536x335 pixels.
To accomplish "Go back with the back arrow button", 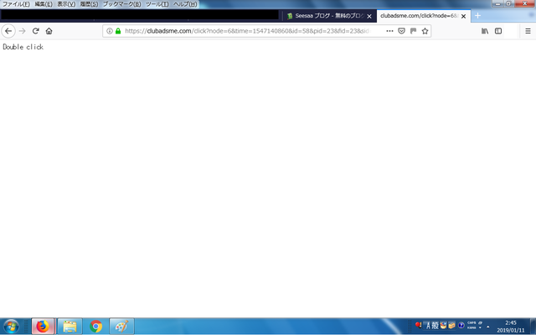I will [x=8, y=31].
